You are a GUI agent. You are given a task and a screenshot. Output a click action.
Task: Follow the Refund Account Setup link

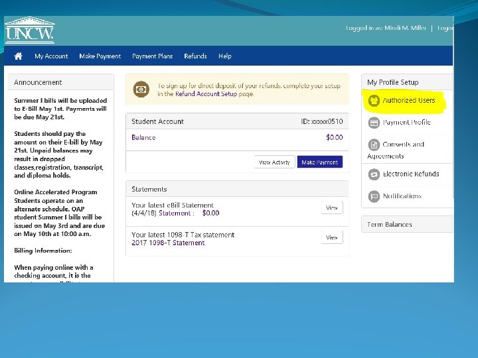206,93
